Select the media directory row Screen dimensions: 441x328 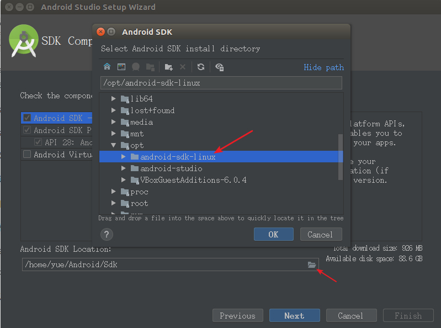221,122
